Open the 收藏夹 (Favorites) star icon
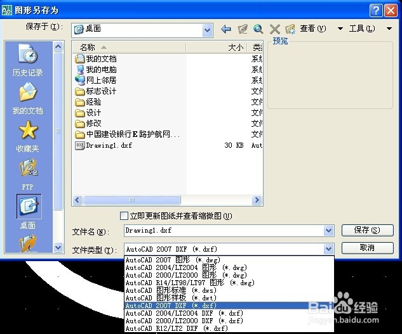 pos(28,130)
